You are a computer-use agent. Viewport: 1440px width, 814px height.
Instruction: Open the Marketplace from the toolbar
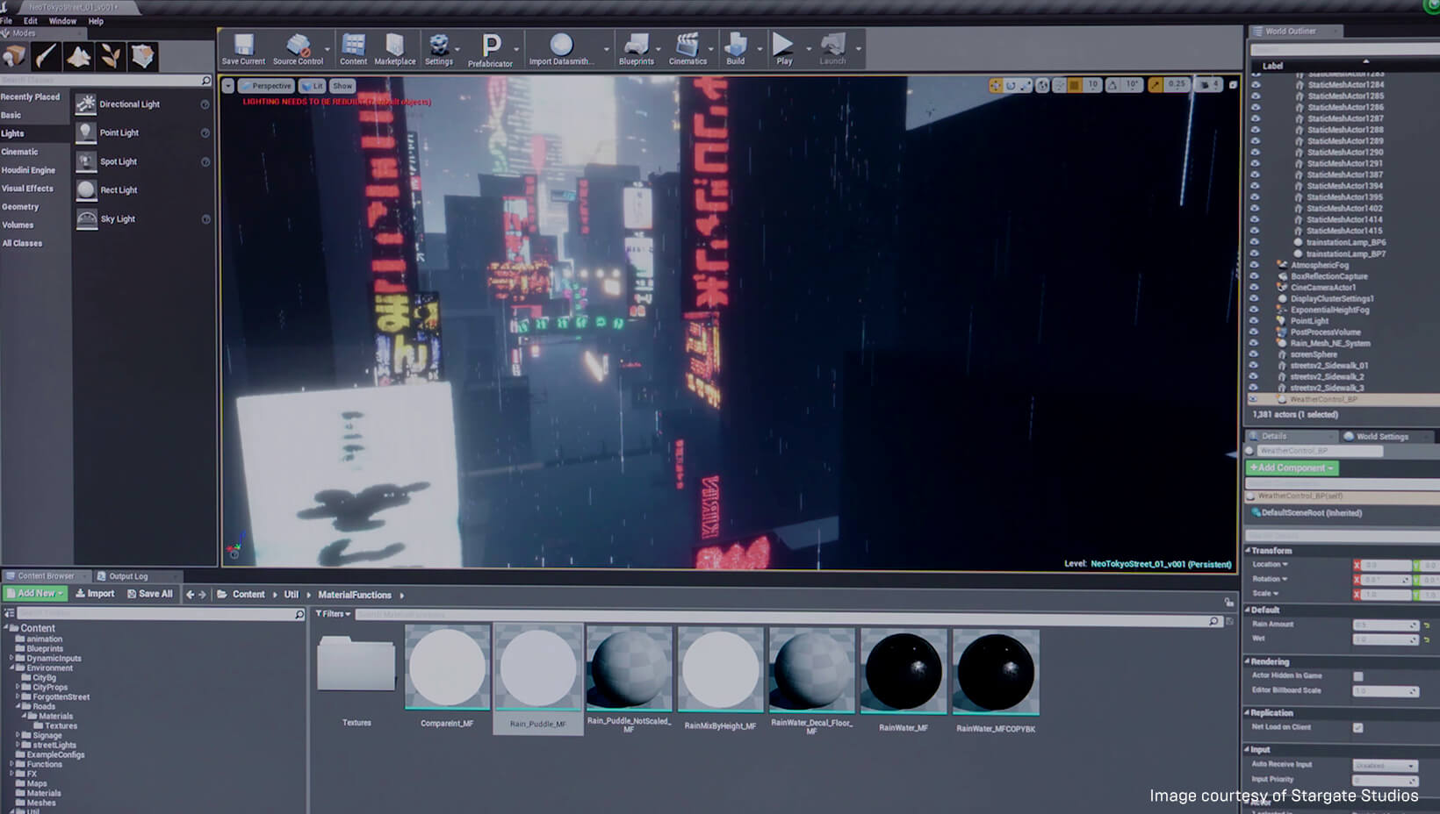coord(395,48)
